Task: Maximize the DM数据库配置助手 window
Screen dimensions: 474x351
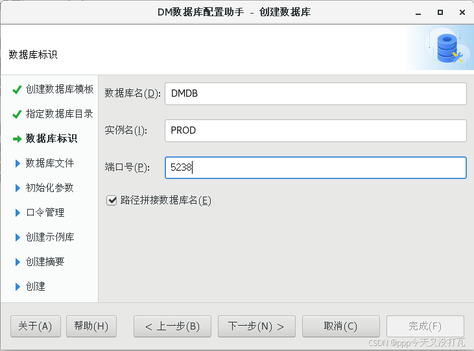Action: pos(440,12)
